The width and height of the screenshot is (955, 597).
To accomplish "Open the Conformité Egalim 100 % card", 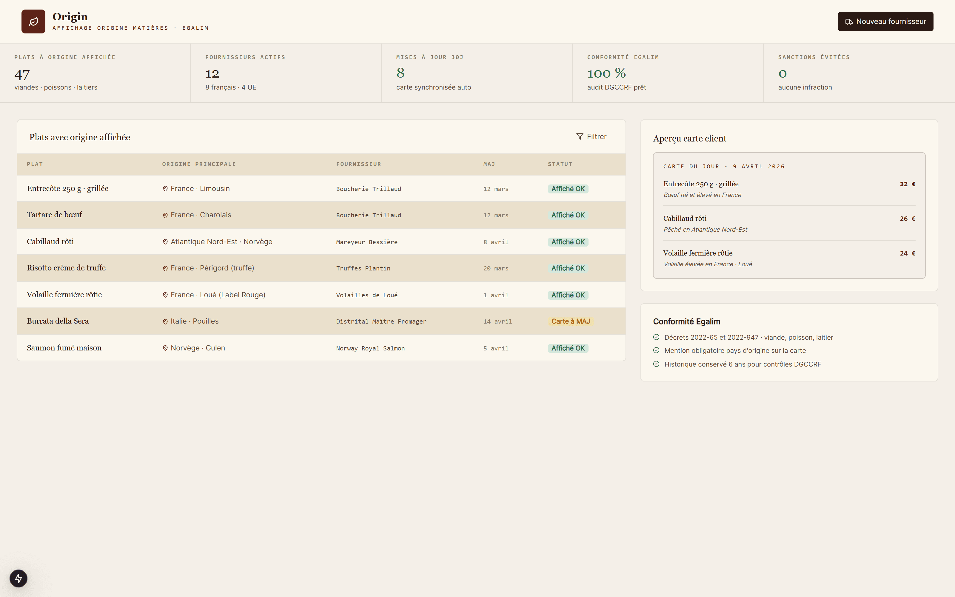I will point(668,73).
